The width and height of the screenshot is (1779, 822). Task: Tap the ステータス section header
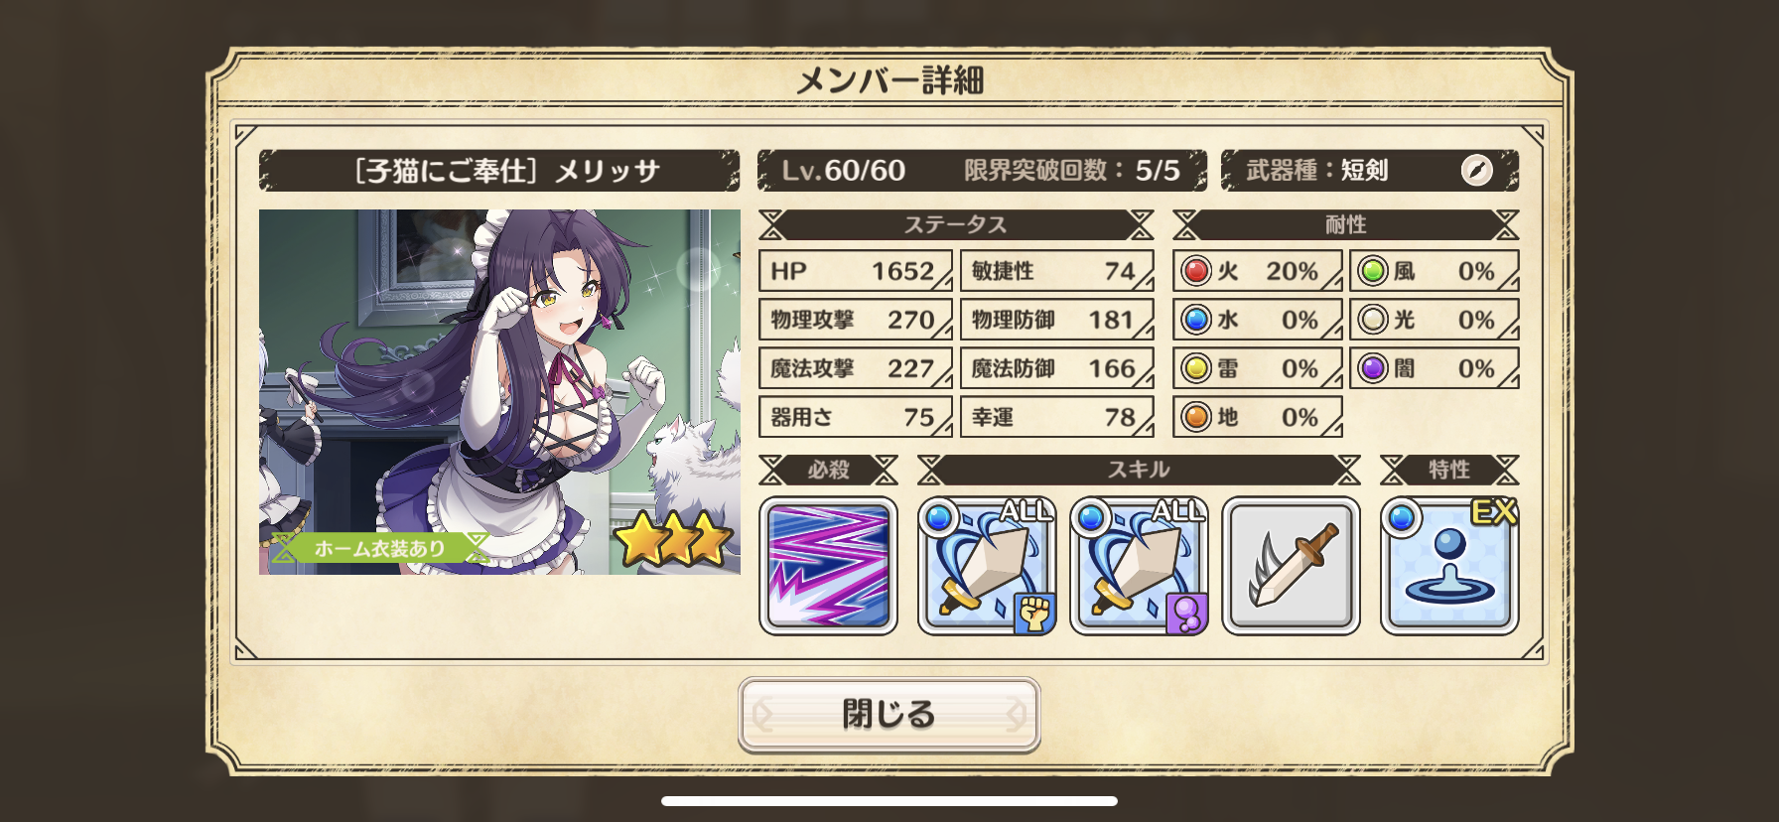956,225
